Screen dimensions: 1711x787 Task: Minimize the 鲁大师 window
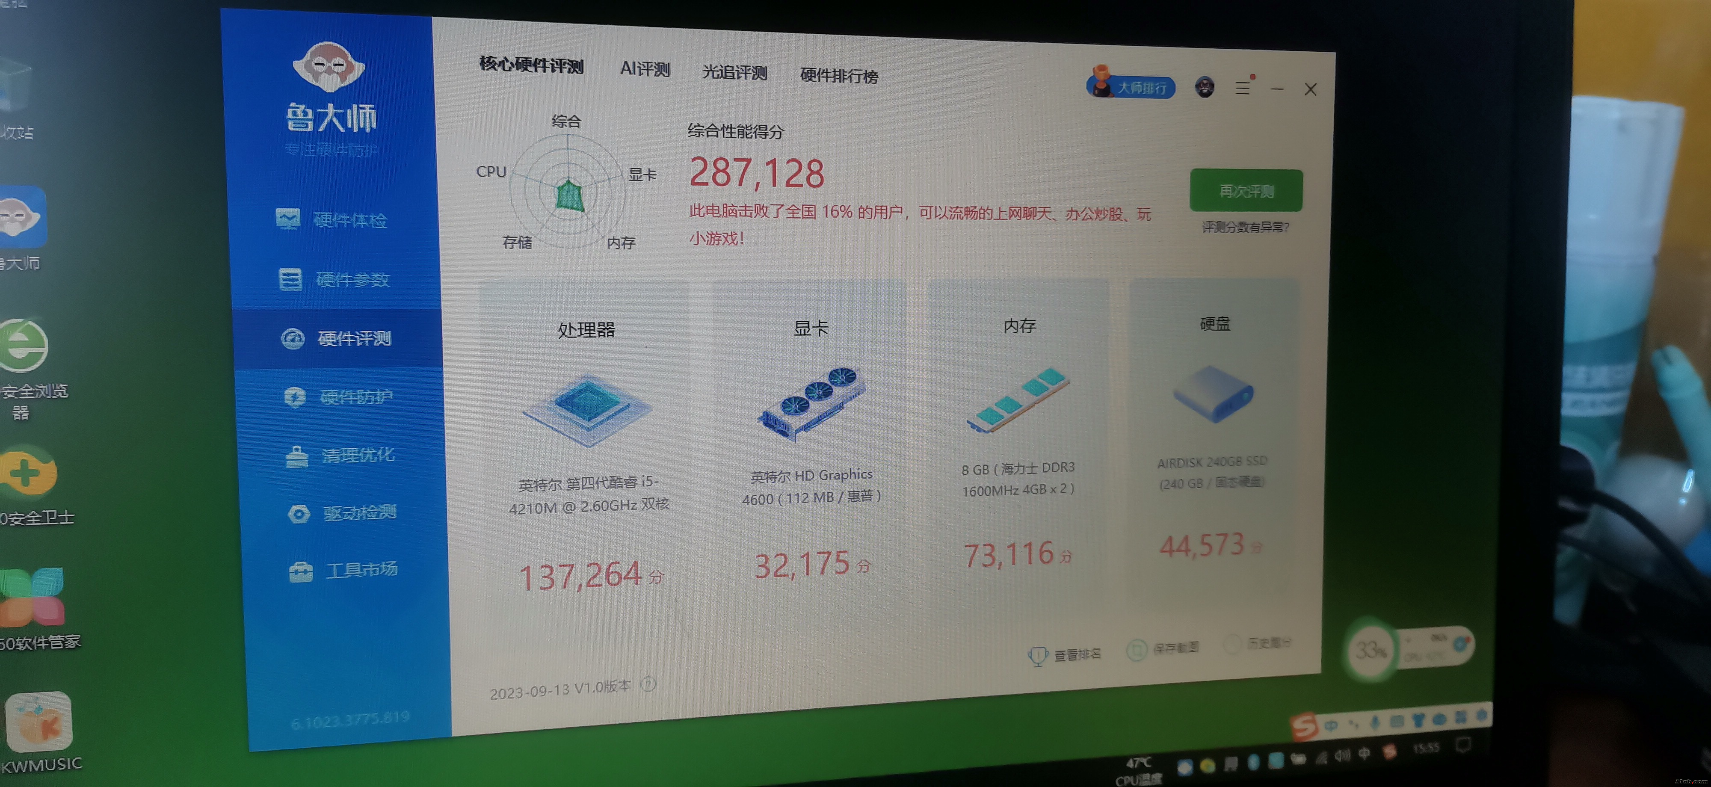[x=1276, y=89]
